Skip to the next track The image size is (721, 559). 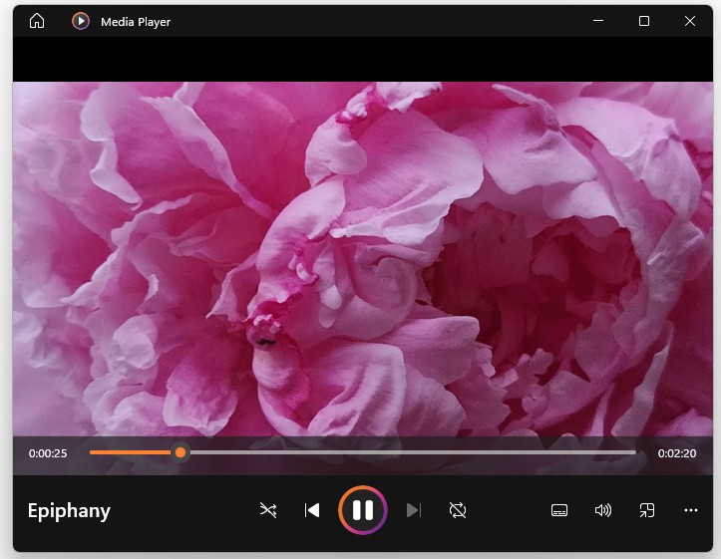tap(414, 510)
